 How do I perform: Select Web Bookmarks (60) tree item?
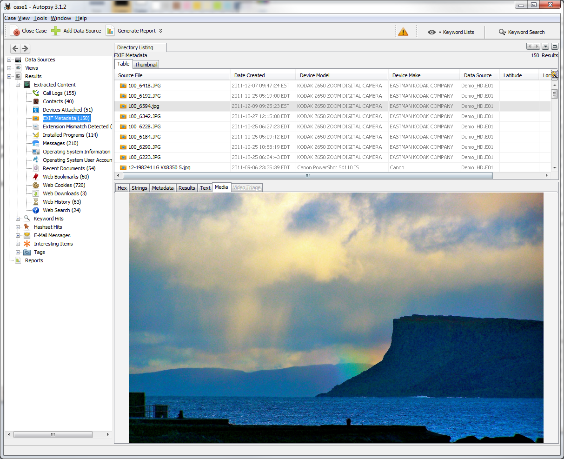click(x=66, y=177)
